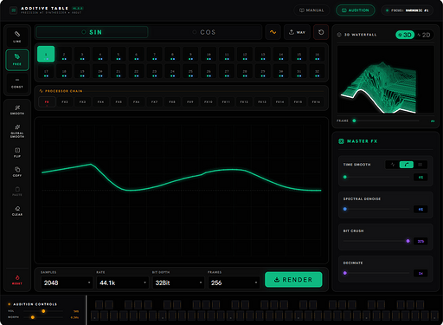Open the Frames dropdown showing 256
The width and height of the screenshot is (443, 325).
pos(234,283)
